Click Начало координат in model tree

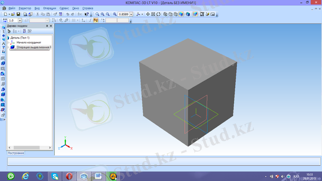pyautogui.click(x=29, y=42)
